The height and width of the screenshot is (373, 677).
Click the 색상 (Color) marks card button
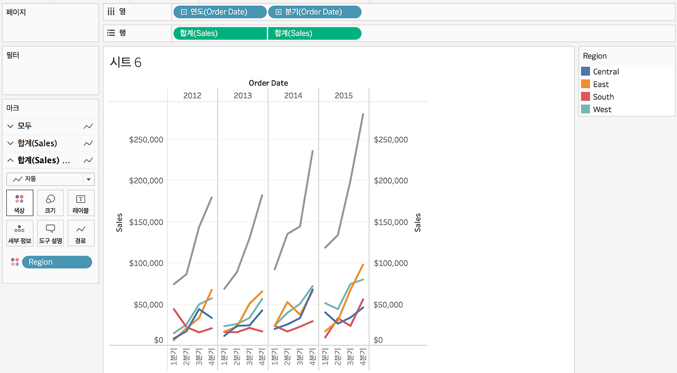coord(20,203)
